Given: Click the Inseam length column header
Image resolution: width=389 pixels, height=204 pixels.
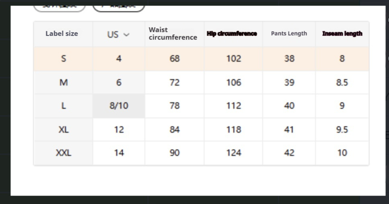Looking at the screenshot, I should point(342,34).
